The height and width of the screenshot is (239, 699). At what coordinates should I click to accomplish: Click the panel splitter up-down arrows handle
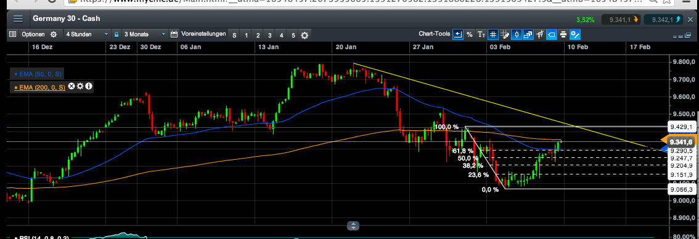point(353,225)
